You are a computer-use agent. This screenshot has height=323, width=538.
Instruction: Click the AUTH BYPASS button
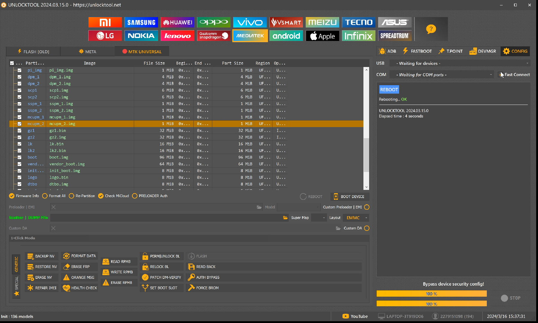point(273,277)
